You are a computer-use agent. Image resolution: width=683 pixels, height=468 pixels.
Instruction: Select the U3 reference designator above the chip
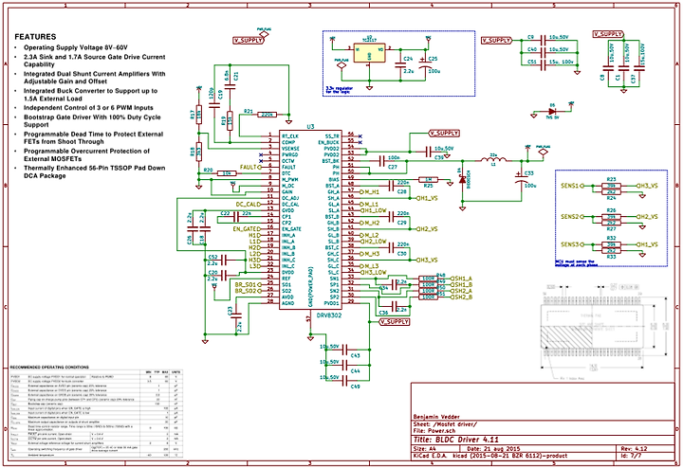coord(310,127)
